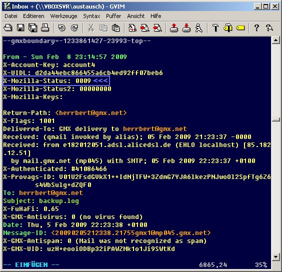Image resolution: width=282 pixels, height=272 pixels.
Task: Jump to tag with the yellow tag icon
Action: (240, 28)
